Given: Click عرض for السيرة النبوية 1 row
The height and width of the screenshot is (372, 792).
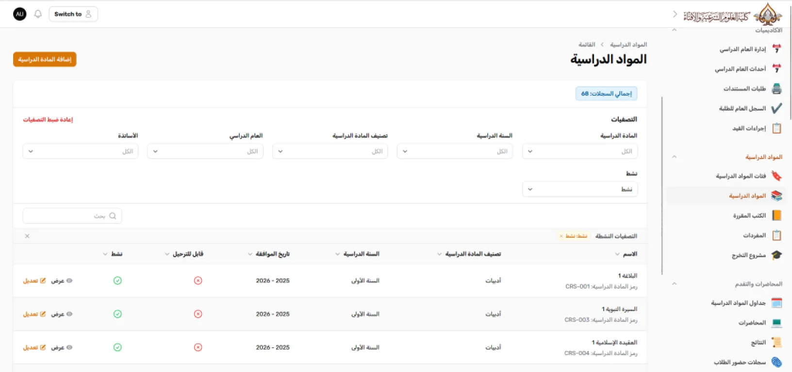Looking at the screenshot, I should [62, 314].
